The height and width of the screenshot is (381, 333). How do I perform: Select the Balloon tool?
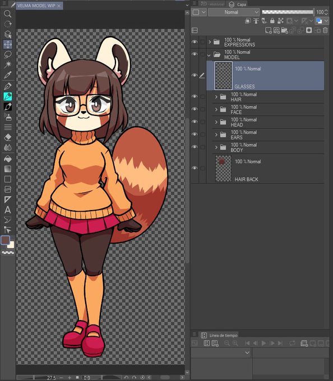pos(7,220)
